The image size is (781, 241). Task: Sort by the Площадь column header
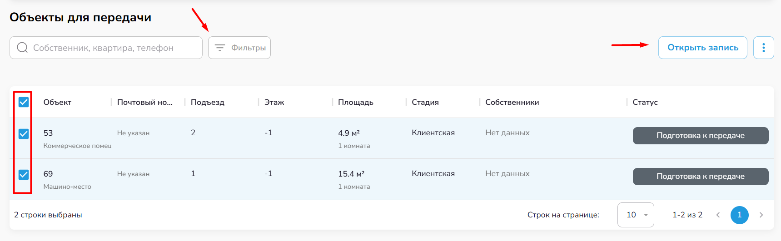355,102
